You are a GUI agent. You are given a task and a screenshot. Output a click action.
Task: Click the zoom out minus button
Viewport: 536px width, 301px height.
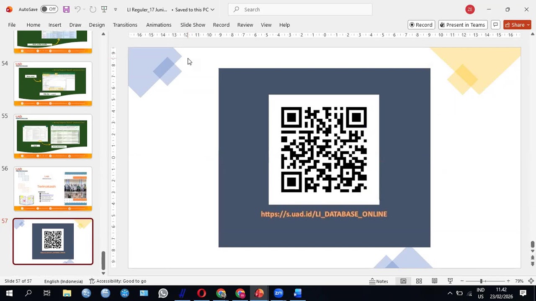point(462,281)
